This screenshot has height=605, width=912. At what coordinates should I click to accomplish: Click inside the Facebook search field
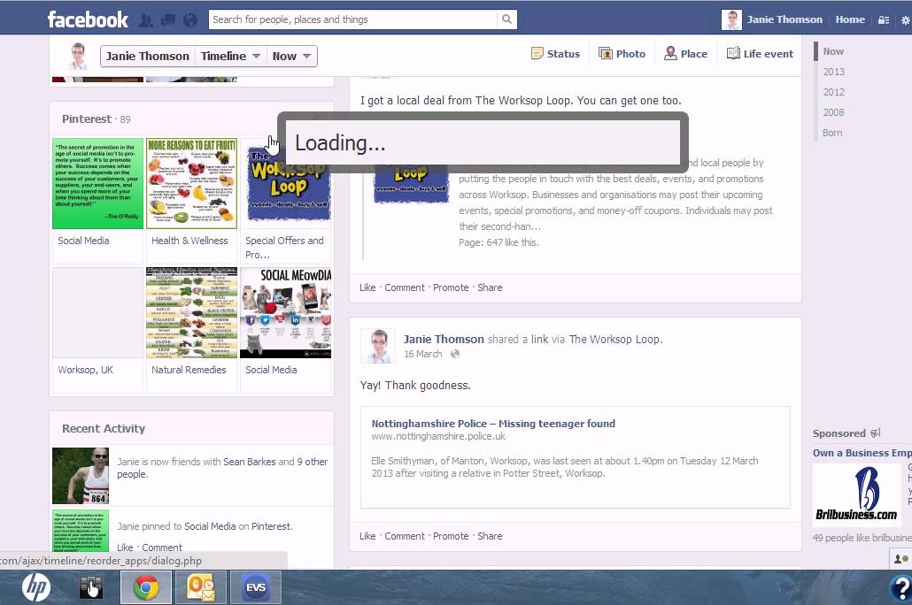pyautogui.click(x=352, y=19)
